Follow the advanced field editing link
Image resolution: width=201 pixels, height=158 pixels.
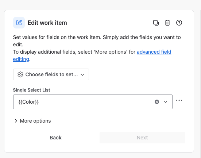tap(92, 55)
